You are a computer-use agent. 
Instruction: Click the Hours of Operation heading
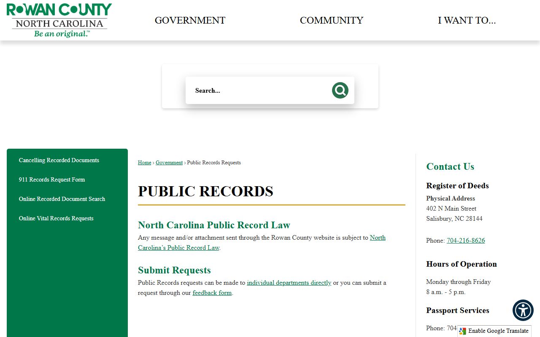tap(462, 264)
